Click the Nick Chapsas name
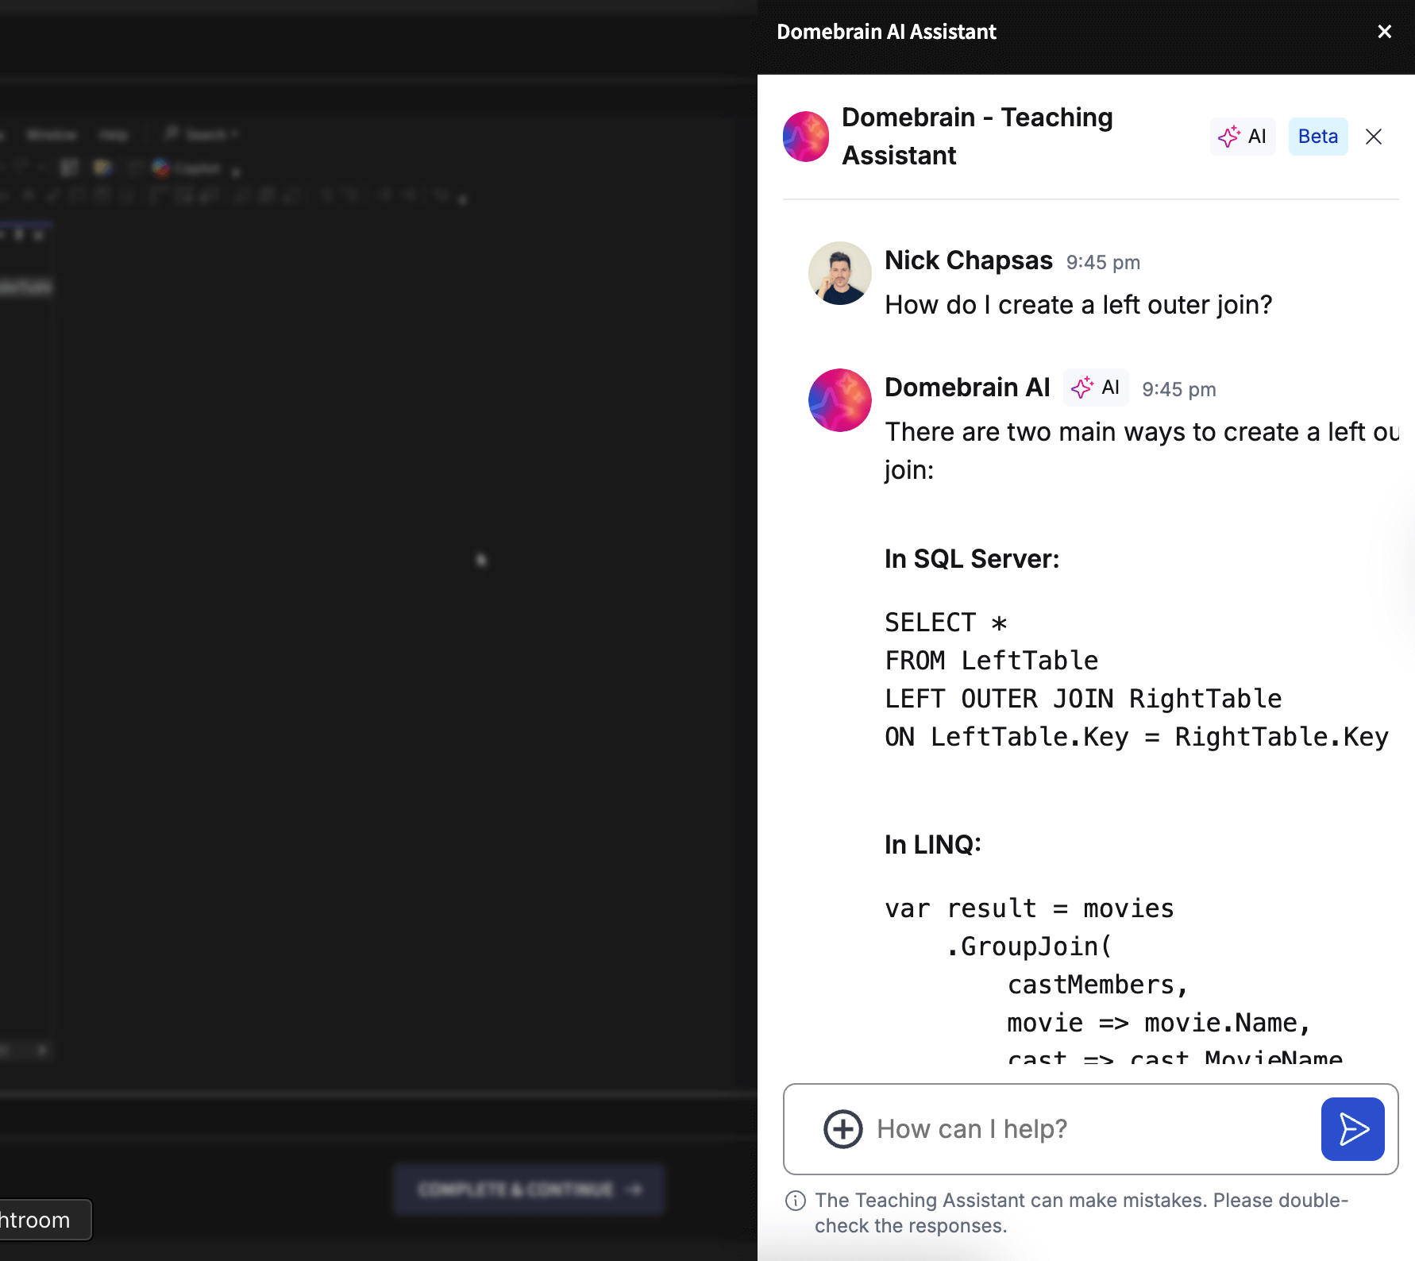The image size is (1415, 1261). coord(969,260)
